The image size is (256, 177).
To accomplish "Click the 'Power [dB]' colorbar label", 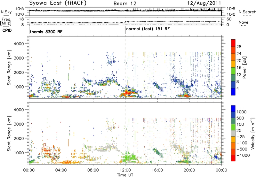I will [x=244, y=67].
